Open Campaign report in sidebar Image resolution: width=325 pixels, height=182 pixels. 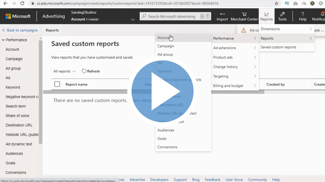14,59
